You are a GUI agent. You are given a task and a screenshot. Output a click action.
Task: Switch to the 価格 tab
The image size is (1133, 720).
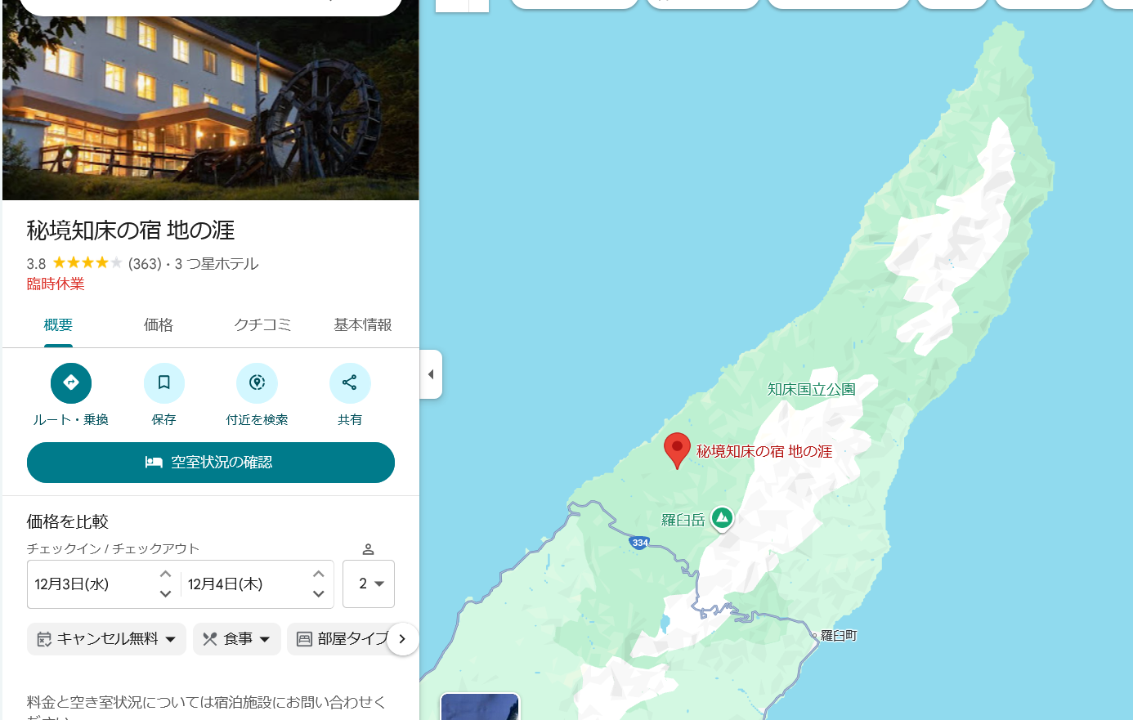click(x=159, y=325)
